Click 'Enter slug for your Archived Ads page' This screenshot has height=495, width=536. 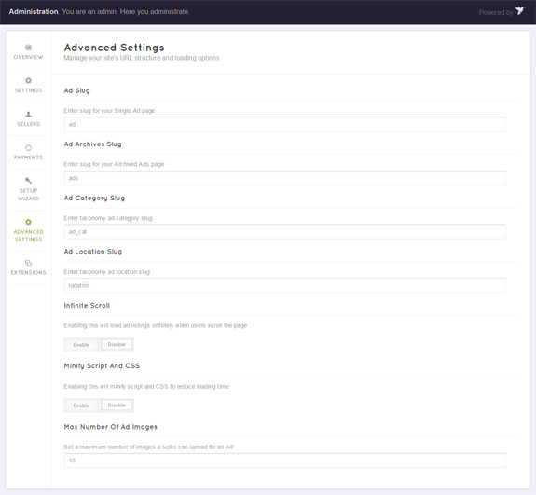pyautogui.click(x=114, y=164)
